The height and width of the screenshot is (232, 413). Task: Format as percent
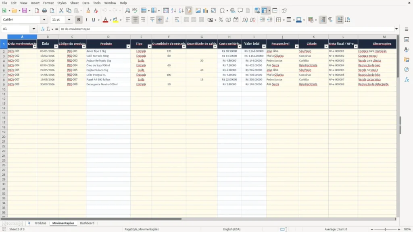point(221,20)
